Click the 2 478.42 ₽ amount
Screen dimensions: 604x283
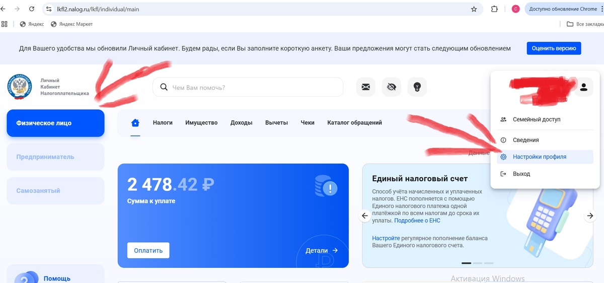(171, 184)
